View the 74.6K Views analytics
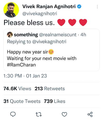 point(17,89)
